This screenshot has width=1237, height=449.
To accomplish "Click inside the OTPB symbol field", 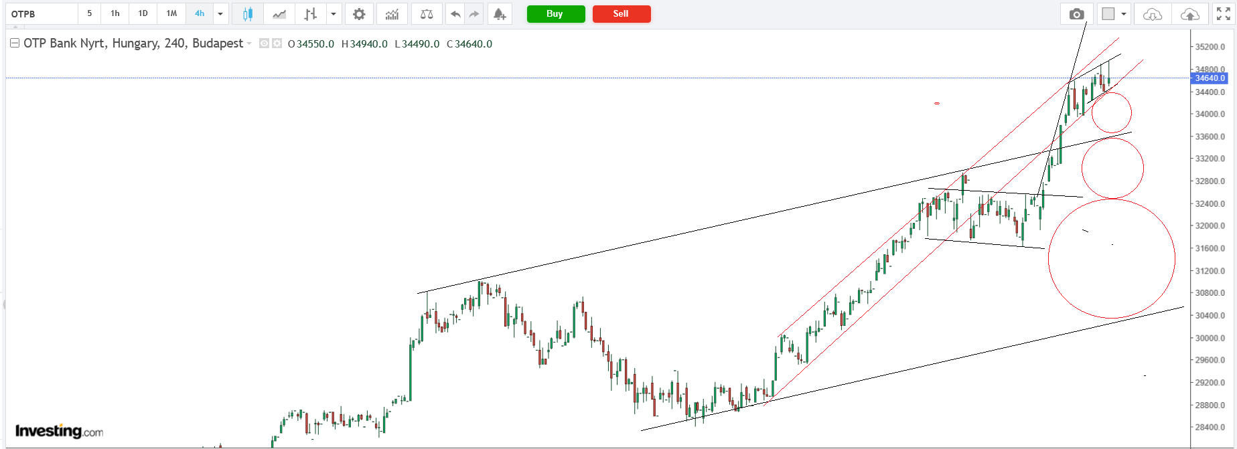I will (42, 14).
